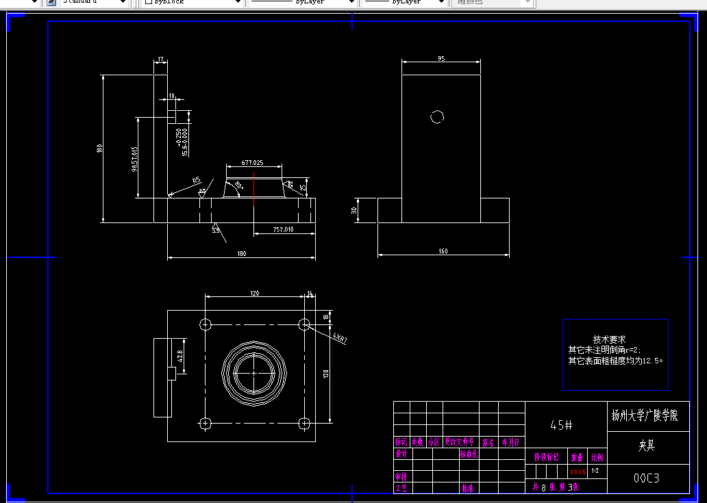Screen dimensions: 707x503
Task: Select the 15.8 tolerance dimension text
Action: [182, 142]
